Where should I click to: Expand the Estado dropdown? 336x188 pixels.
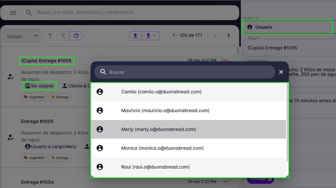click(x=22, y=36)
